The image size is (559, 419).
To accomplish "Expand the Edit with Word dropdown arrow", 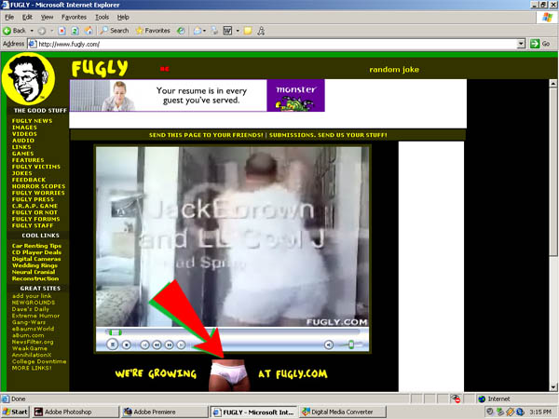I will pos(238,31).
